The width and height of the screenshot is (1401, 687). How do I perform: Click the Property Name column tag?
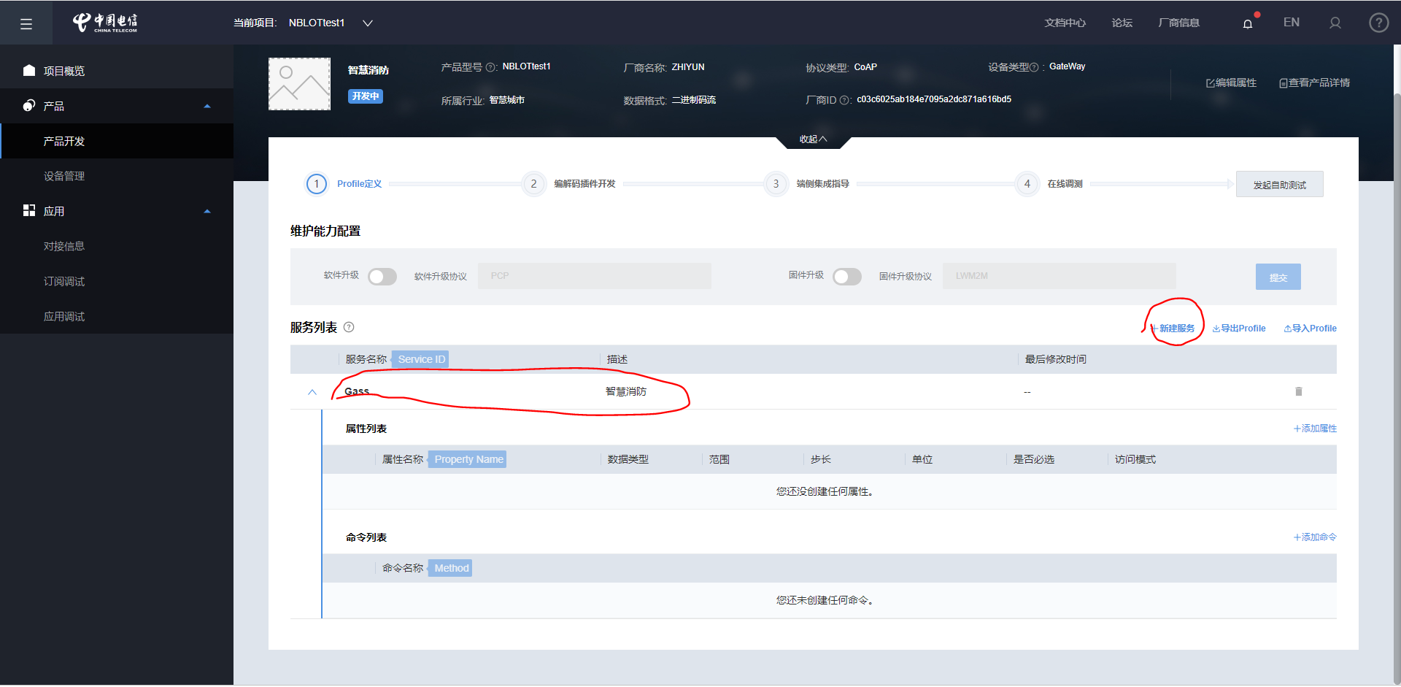(x=468, y=459)
